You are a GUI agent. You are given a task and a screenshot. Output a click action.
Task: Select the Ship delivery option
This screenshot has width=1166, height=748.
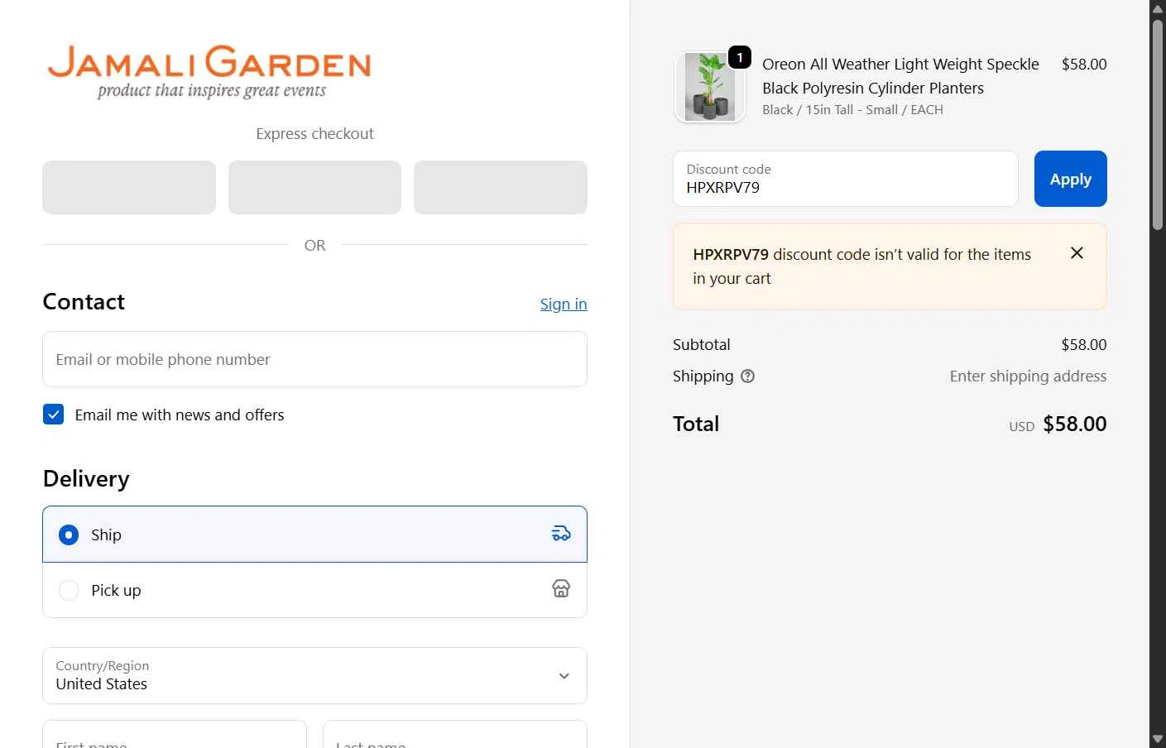point(314,535)
